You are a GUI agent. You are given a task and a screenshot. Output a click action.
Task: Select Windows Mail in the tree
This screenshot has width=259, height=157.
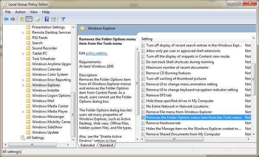point(43,101)
